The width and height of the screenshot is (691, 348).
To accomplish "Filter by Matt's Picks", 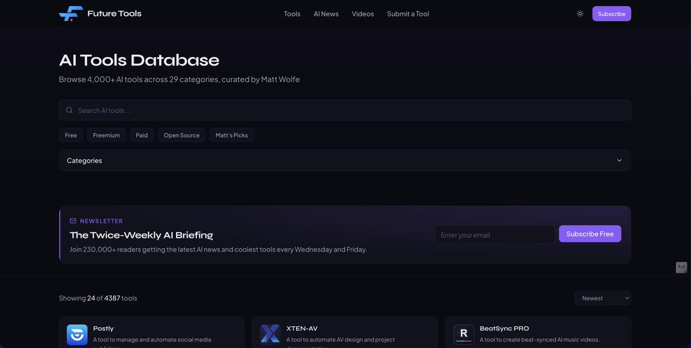I will pos(231,135).
